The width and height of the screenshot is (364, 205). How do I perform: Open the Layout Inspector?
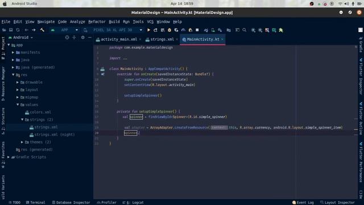(337, 203)
